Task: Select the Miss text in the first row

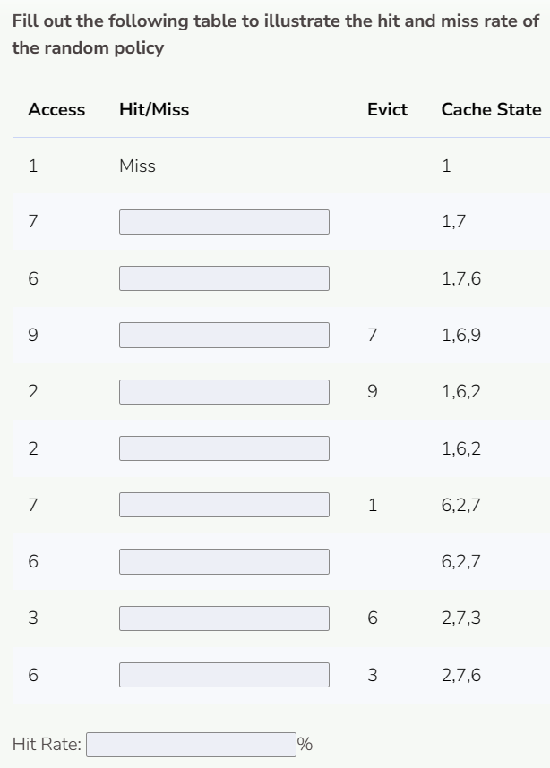Action: (138, 166)
